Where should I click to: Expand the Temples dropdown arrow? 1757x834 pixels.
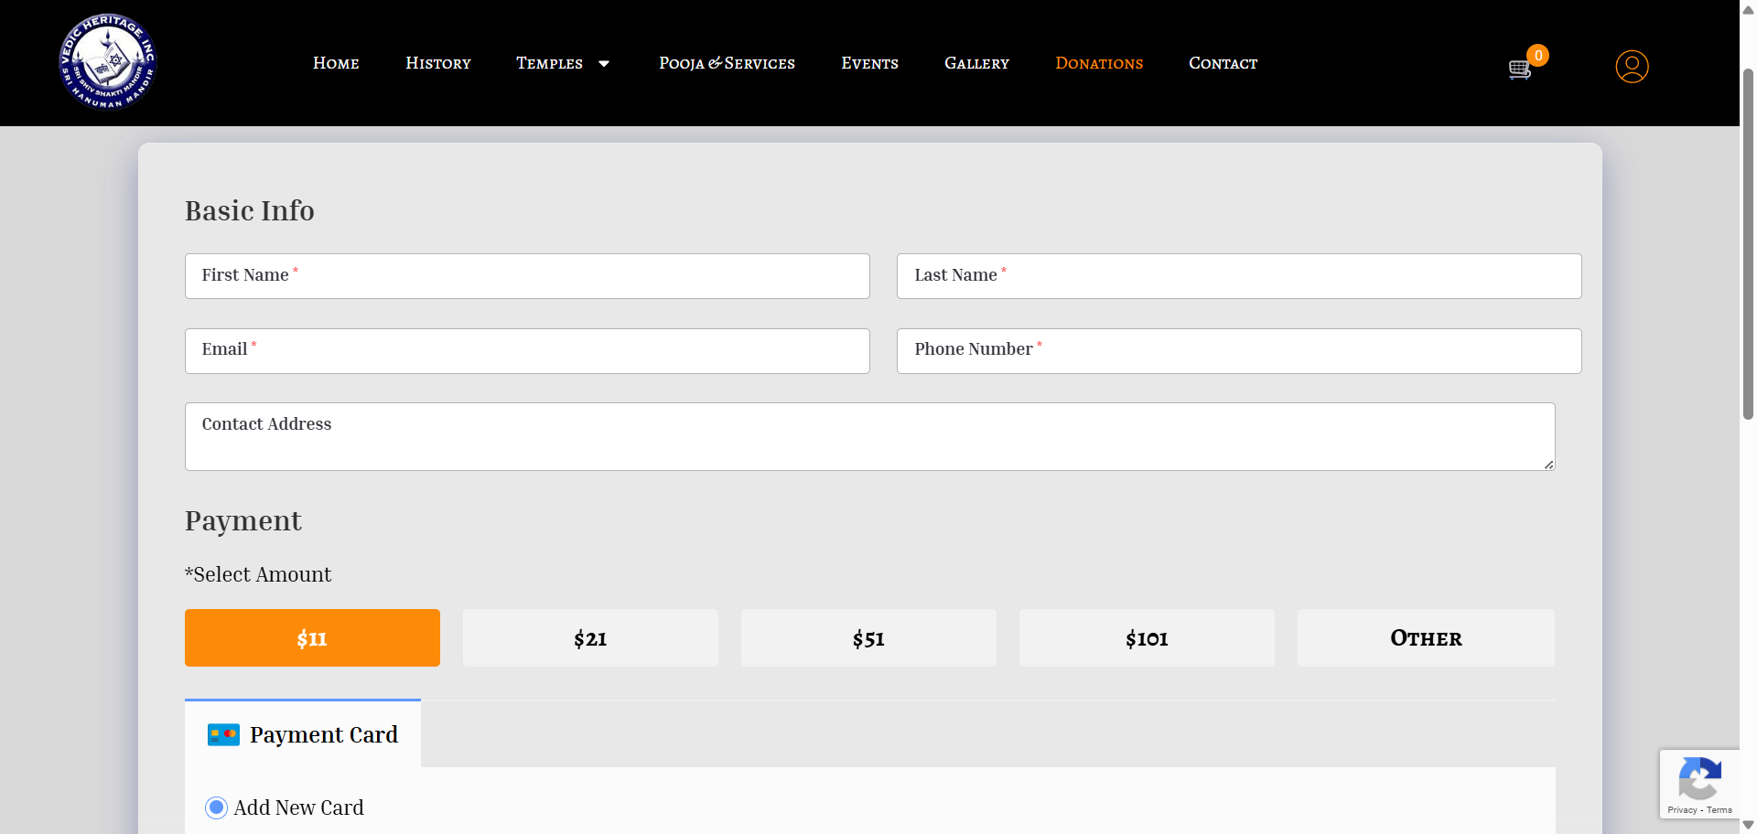coord(604,64)
